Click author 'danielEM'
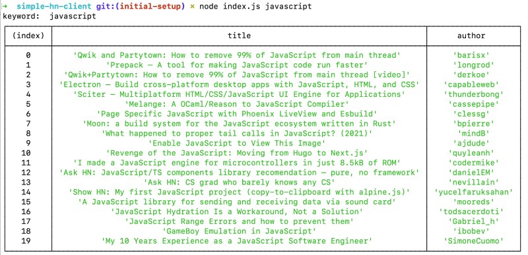This screenshot has height=255, width=528. point(471,173)
